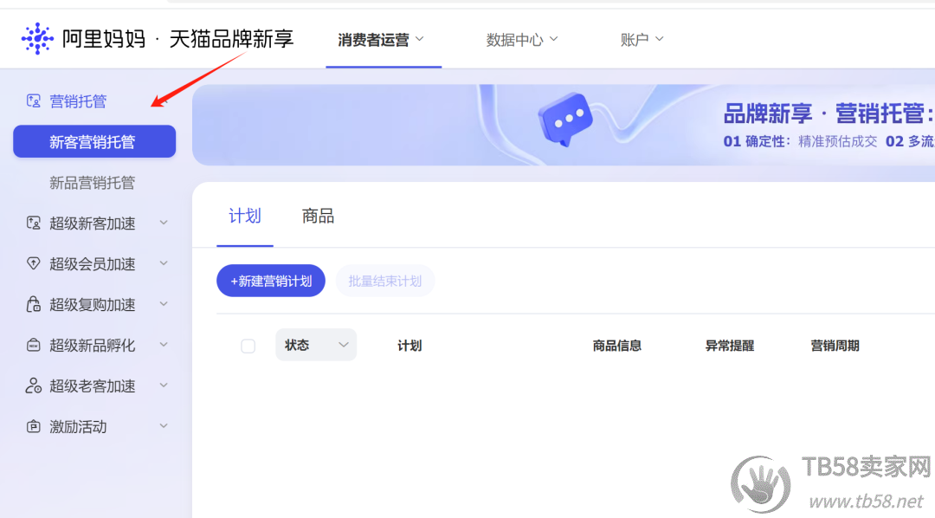935x518 pixels.
Task: Tick the select-all checkbox in table header
Action: click(248, 346)
